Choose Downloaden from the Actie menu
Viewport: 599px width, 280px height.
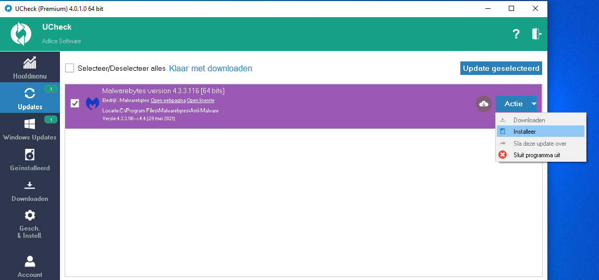click(541, 120)
